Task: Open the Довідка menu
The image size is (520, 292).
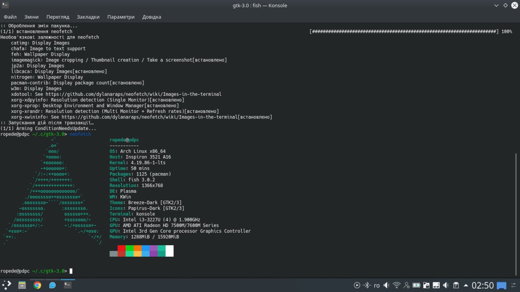Action: 152,17
